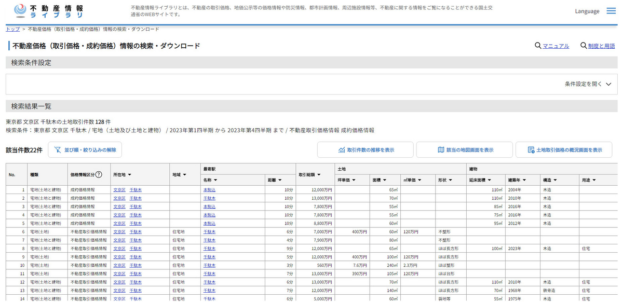
Task: Select 390万円 坪単価 in row 11
Action: (x=360, y=273)
